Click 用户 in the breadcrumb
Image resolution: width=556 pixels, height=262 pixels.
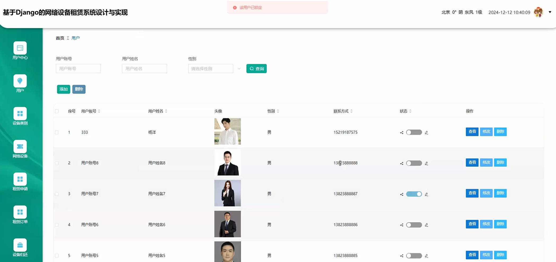(75, 38)
